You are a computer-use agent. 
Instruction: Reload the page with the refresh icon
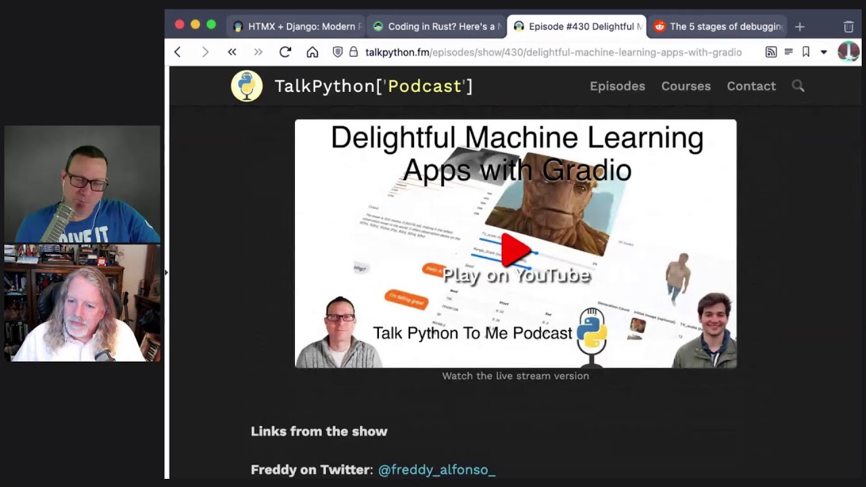tap(286, 52)
